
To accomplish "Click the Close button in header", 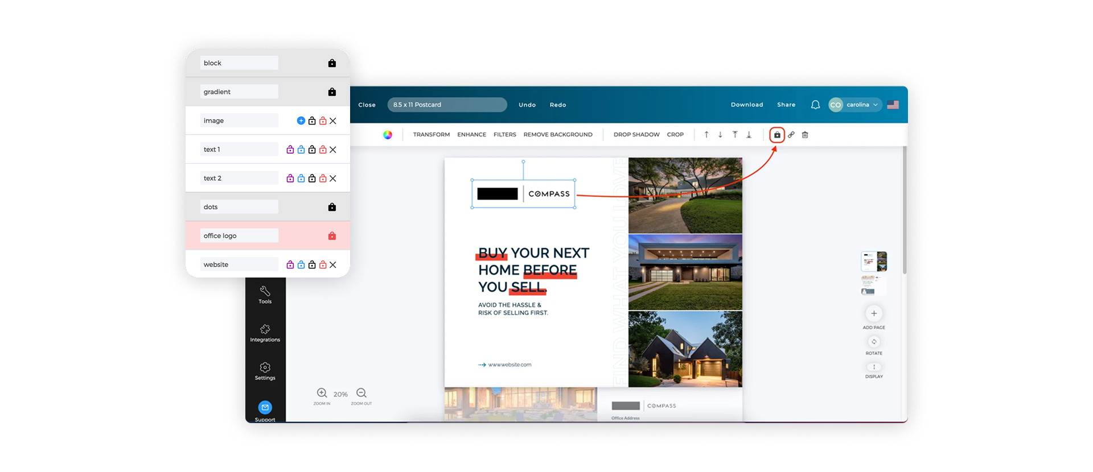I will click(x=367, y=105).
